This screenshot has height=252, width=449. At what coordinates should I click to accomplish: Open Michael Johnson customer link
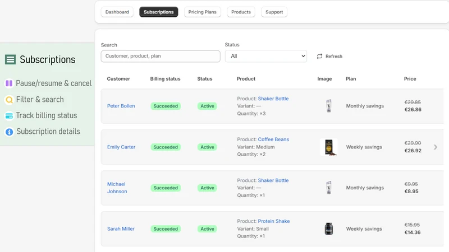117,188
